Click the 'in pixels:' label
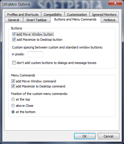 coord(18,54)
